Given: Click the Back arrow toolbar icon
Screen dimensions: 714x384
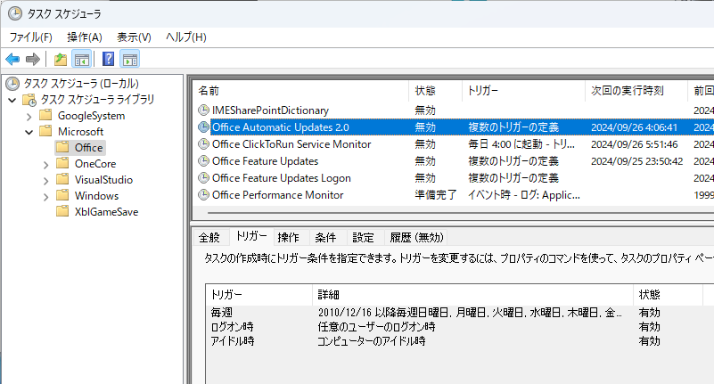Looking at the screenshot, I should coord(12,59).
